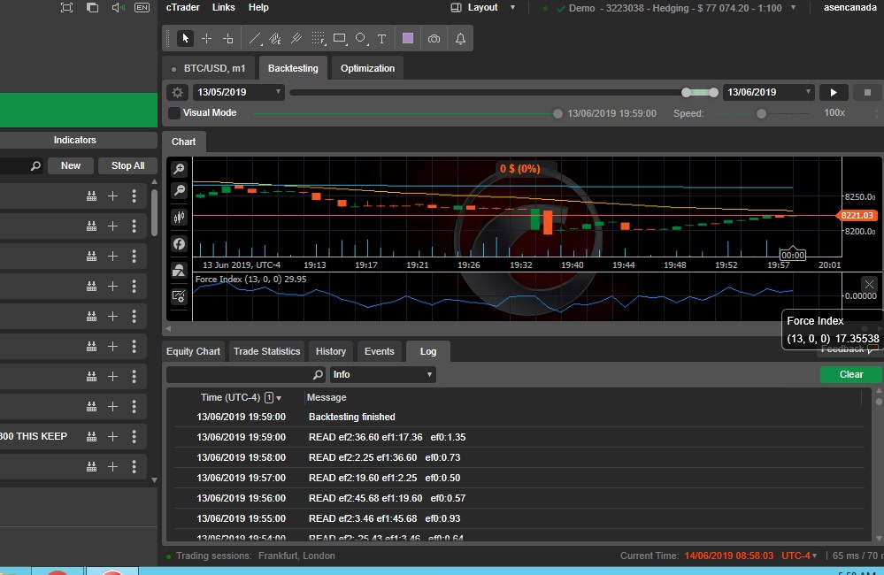This screenshot has height=575, width=884.
Task: Toggle sound speaker icon
Action: 118,7
